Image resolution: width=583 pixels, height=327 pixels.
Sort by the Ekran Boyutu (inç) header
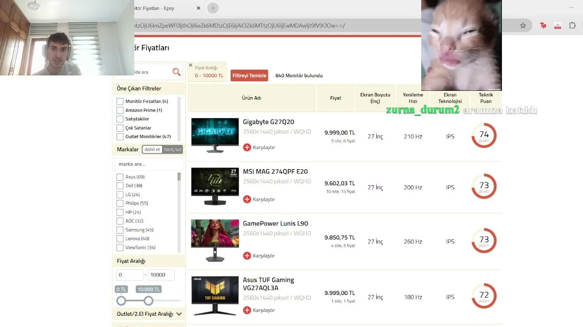pyautogui.click(x=375, y=98)
